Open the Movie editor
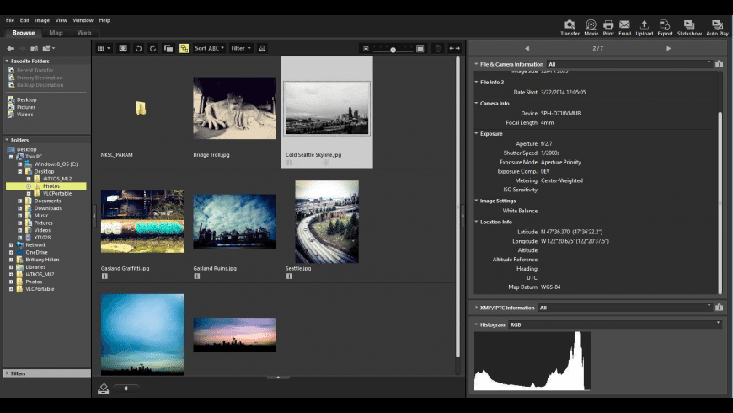Image resolution: width=733 pixels, height=413 pixels. tap(591, 25)
